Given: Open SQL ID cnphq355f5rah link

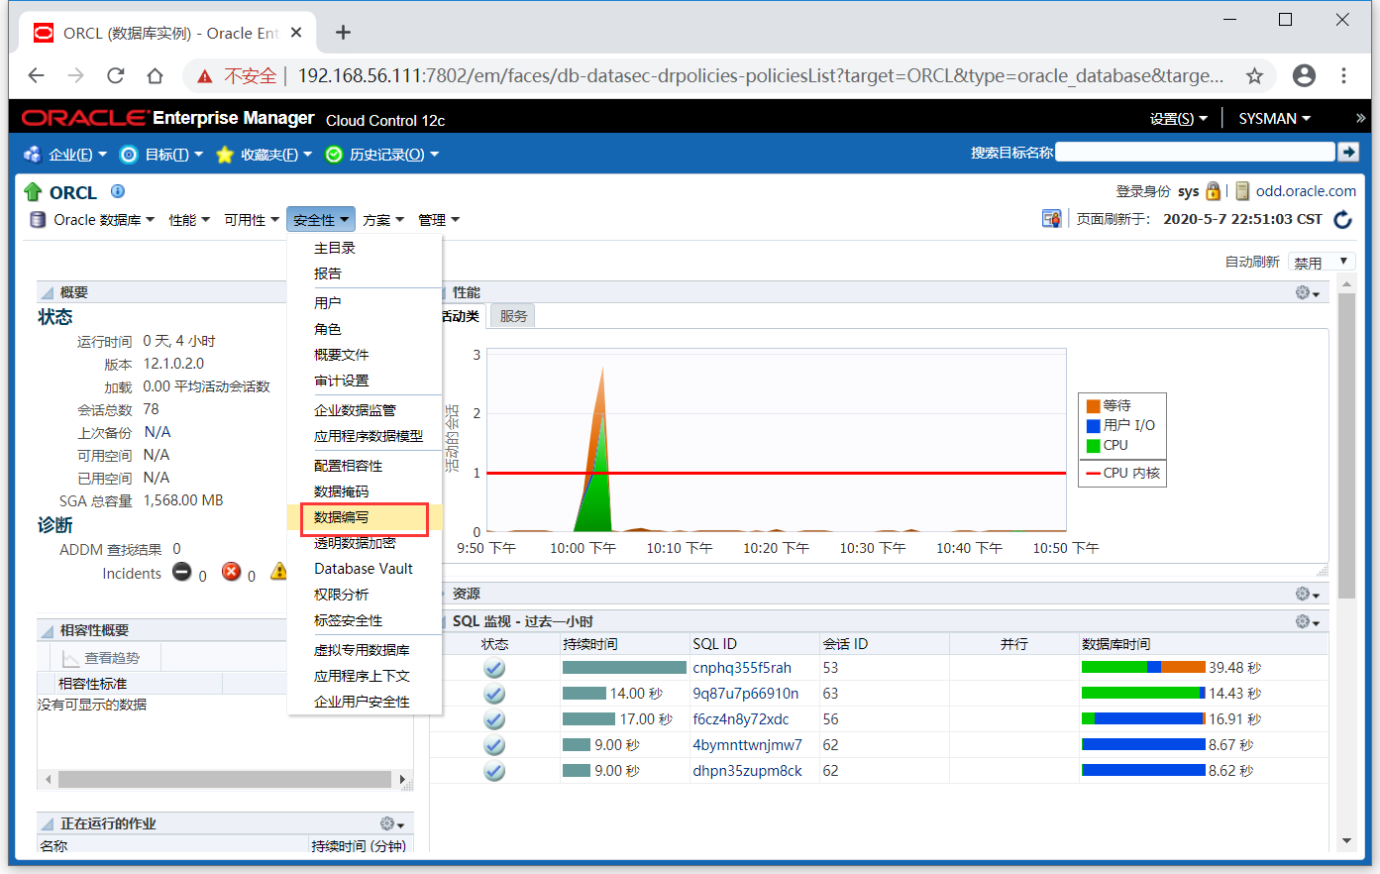Looking at the screenshot, I should [742, 668].
